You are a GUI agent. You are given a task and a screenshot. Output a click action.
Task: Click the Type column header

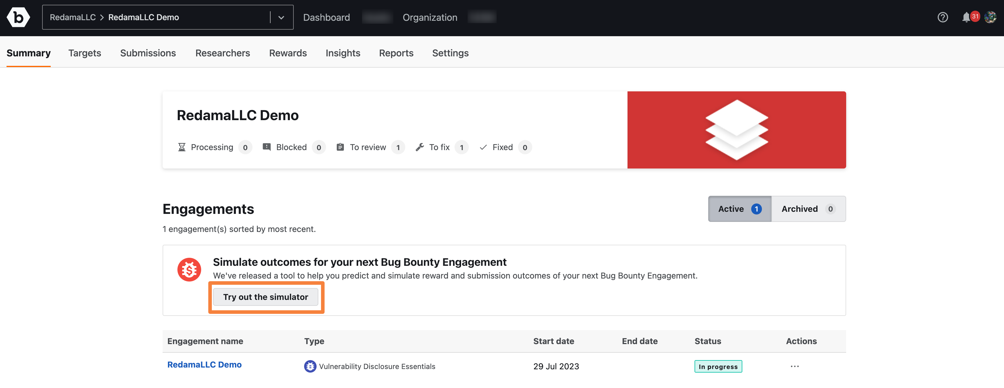314,341
